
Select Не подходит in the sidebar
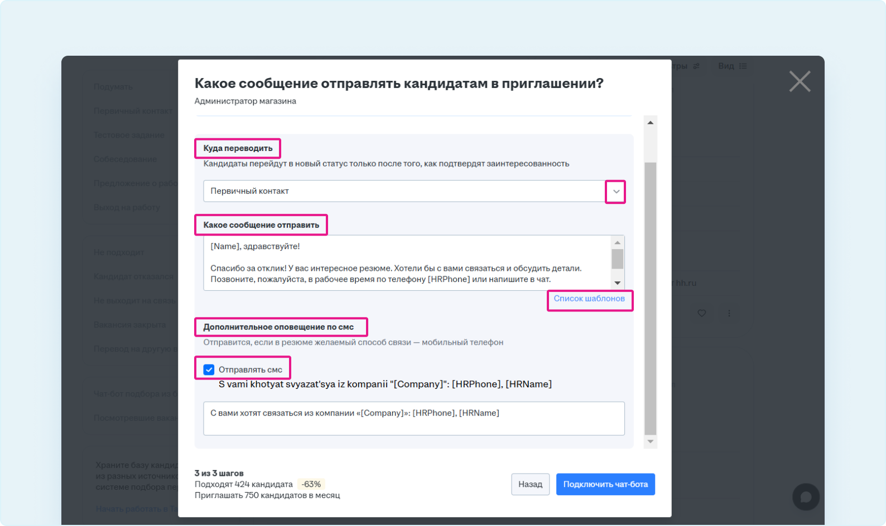coord(119,252)
